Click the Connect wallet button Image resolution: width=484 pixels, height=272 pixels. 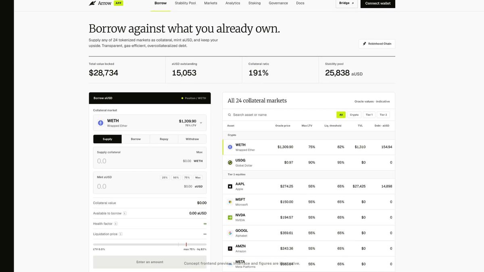378,4
